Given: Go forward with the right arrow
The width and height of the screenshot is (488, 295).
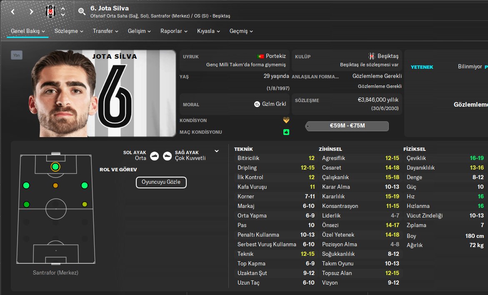Looking at the screenshot, I should pos(31,12).
